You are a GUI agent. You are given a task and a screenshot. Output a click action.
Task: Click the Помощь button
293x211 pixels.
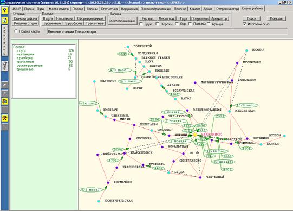276,18
